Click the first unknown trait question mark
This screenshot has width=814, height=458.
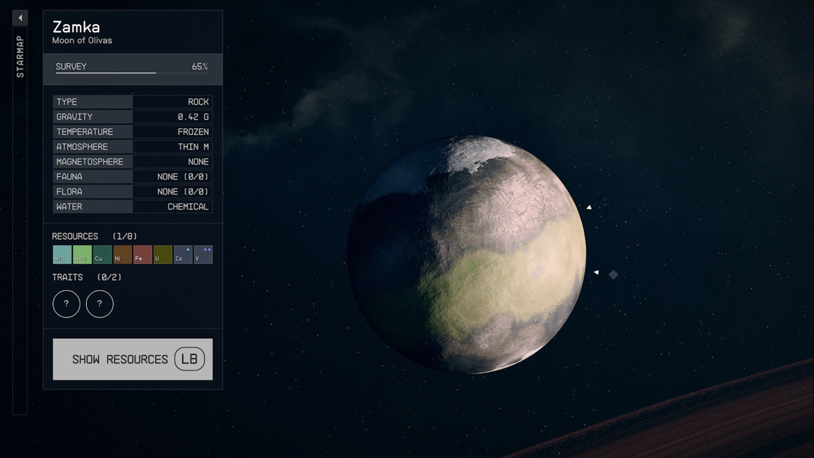tap(66, 304)
